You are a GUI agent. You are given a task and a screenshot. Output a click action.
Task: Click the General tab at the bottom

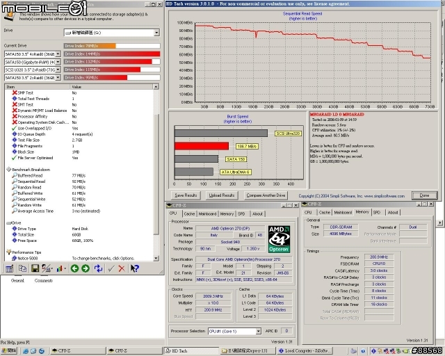(17, 280)
